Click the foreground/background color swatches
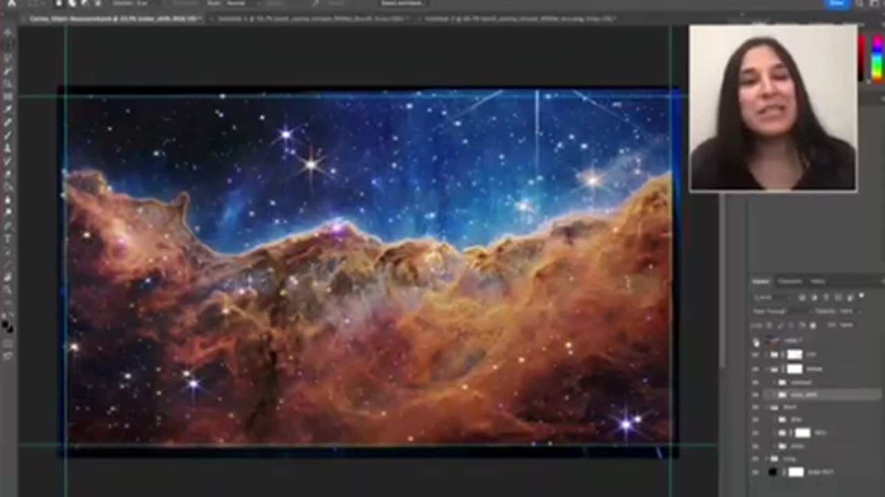 click(x=8, y=325)
